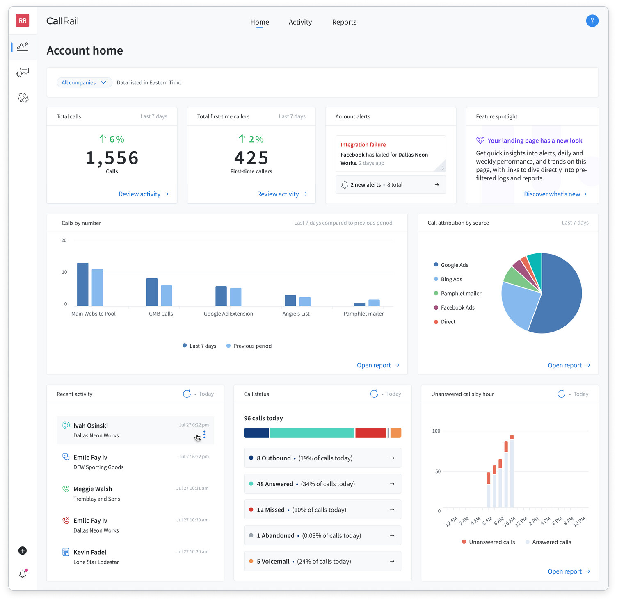Click the RR account avatar
Image resolution: width=617 pixels, height=601 pixels.
tap(23, 20)
